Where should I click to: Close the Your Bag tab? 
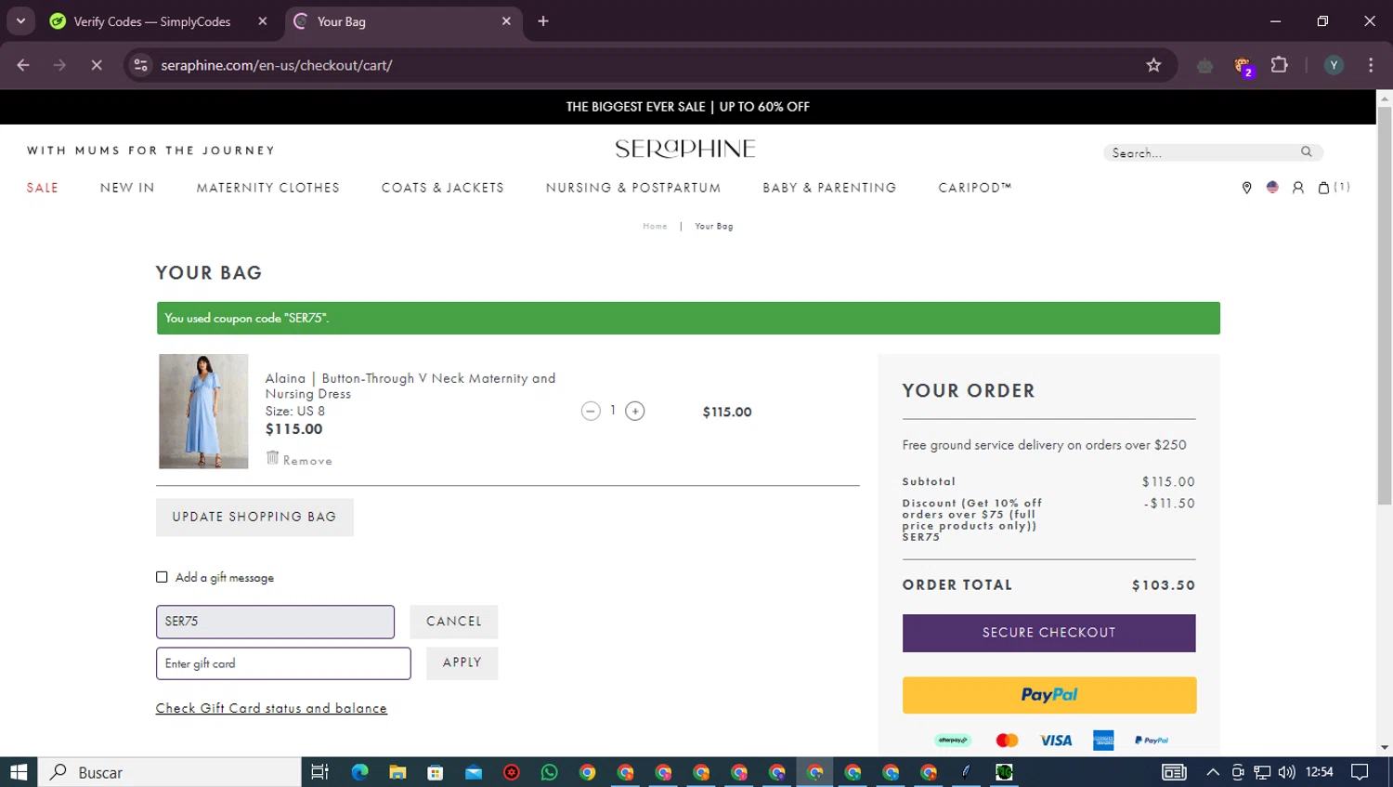tap(506, 20)
